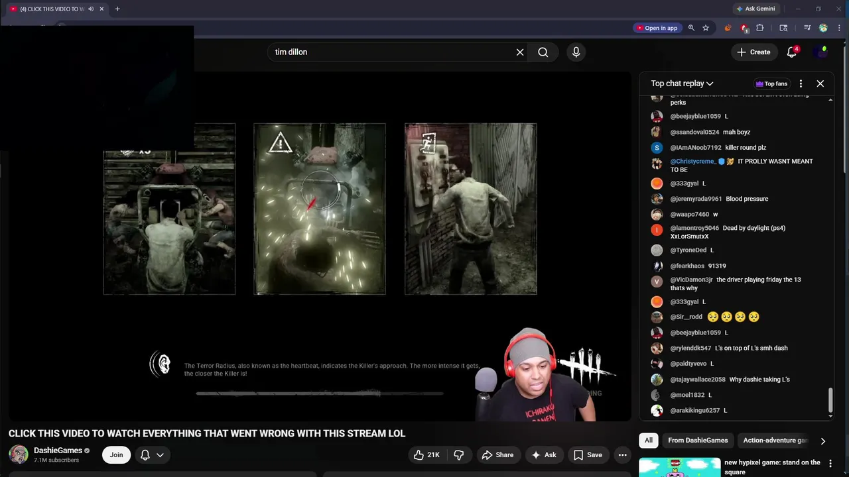Click Create button

tap(754, 52)
